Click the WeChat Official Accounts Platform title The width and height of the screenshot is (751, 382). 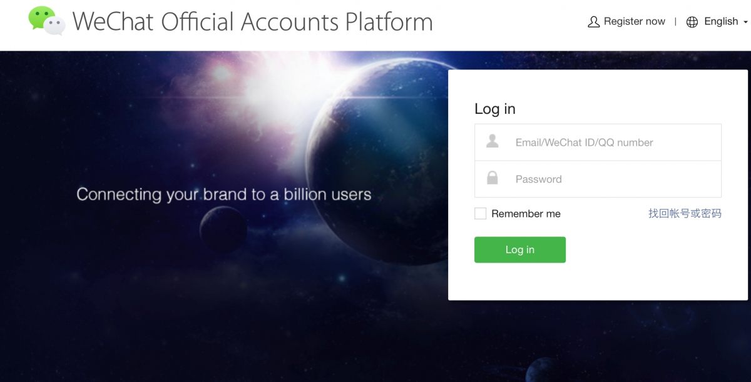point(252,22)
